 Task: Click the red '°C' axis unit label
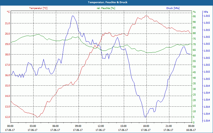click(9, 12)
